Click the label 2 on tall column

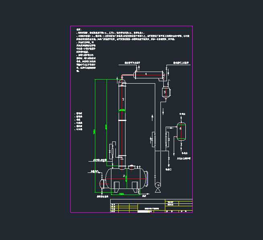pyautogui.click(x=123, y=99)
